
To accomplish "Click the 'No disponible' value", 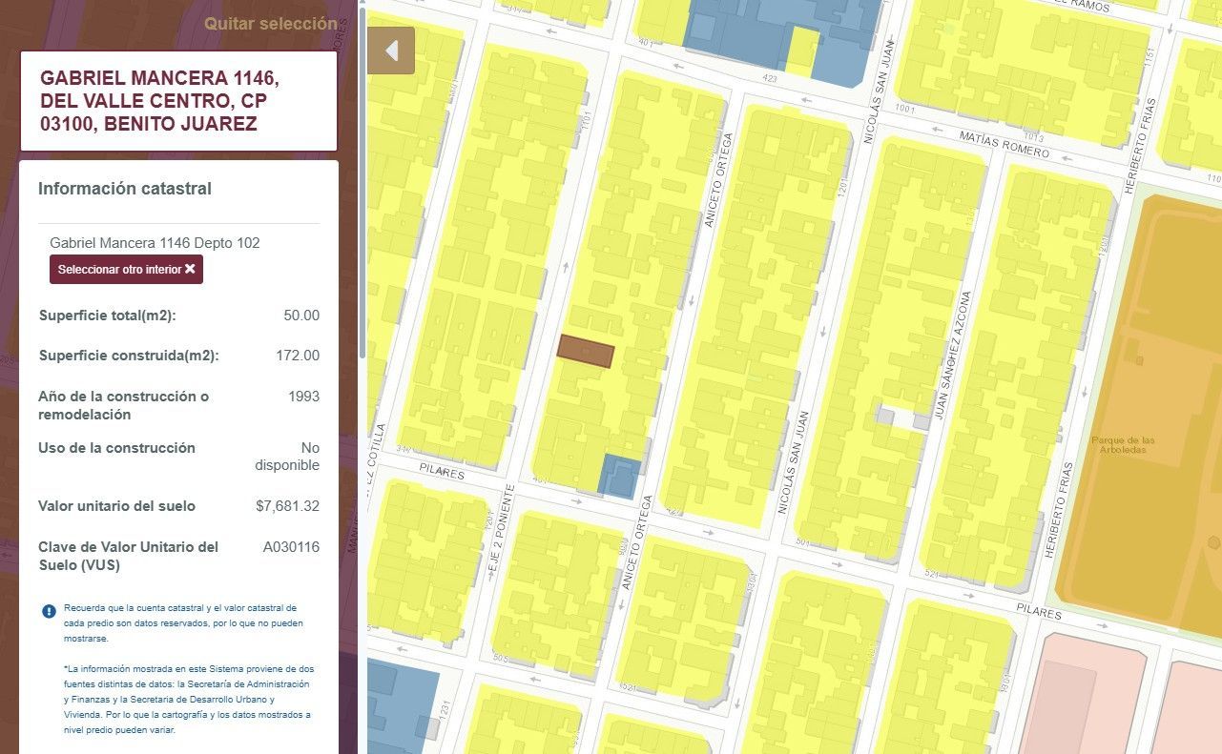I will 287,457.
